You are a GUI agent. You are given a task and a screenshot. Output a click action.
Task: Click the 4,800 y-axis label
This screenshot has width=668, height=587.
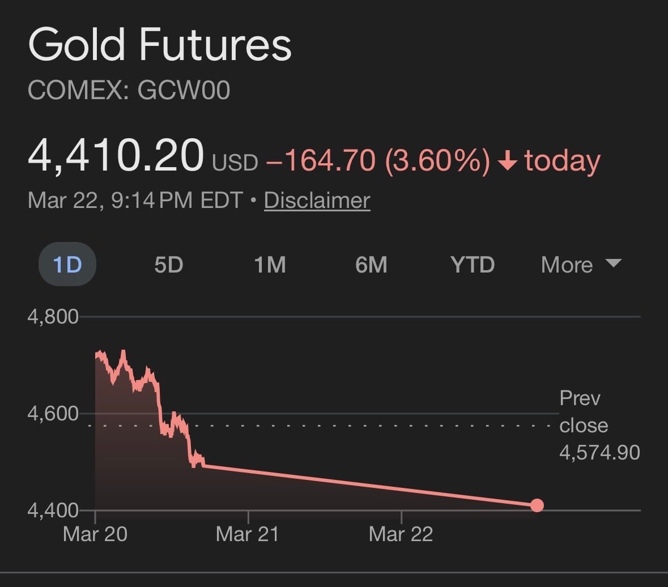(x=53, y=316)
